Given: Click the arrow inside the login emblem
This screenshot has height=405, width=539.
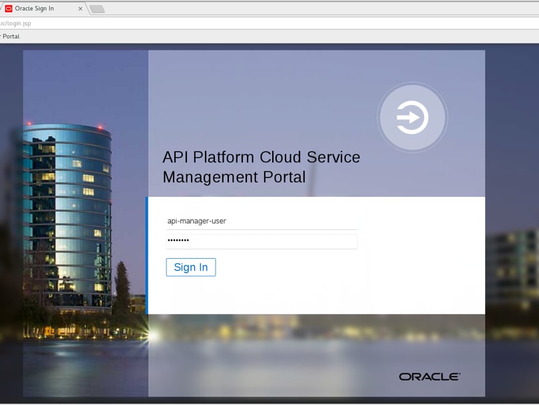Looking at the screenshot, I should [412, 116].
